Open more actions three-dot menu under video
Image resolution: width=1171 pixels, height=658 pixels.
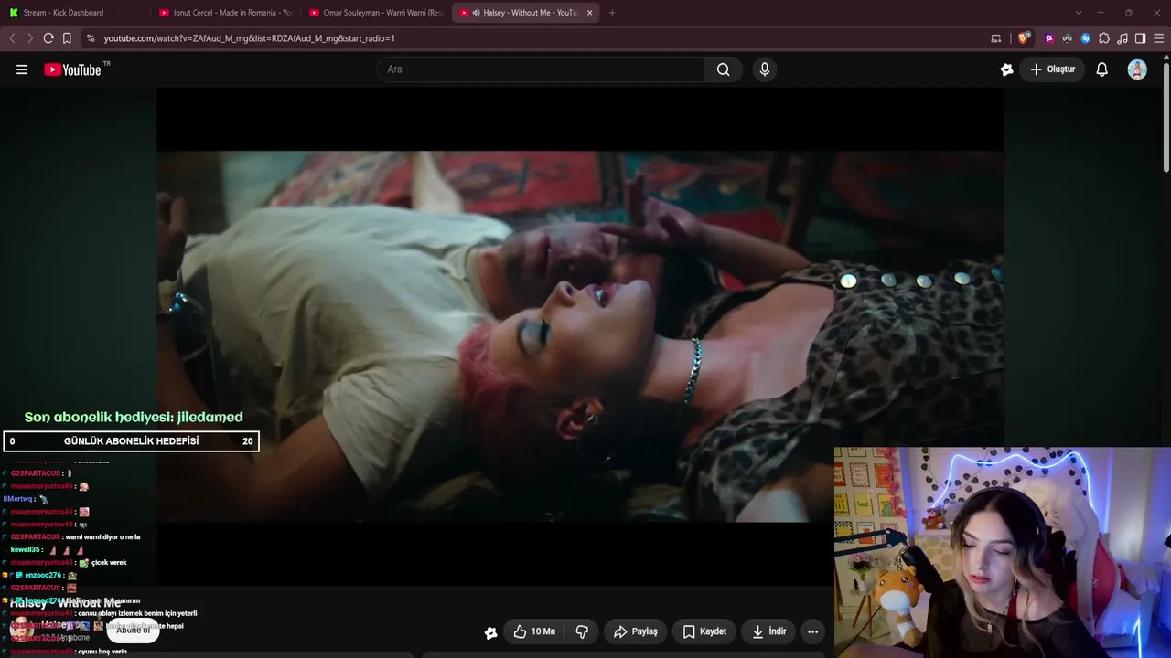tap(812, 631)
